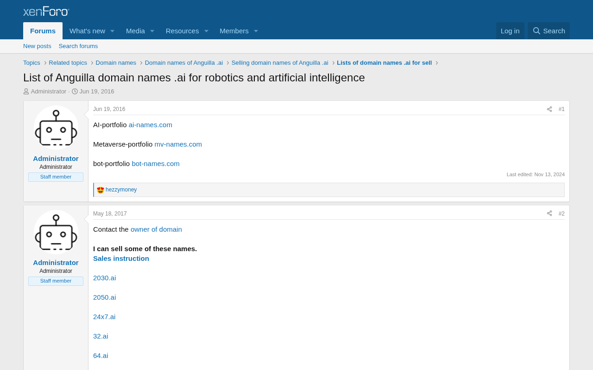Open the Sales instruction link
Viewport: 593px width, 370px height.
point(121,259)
